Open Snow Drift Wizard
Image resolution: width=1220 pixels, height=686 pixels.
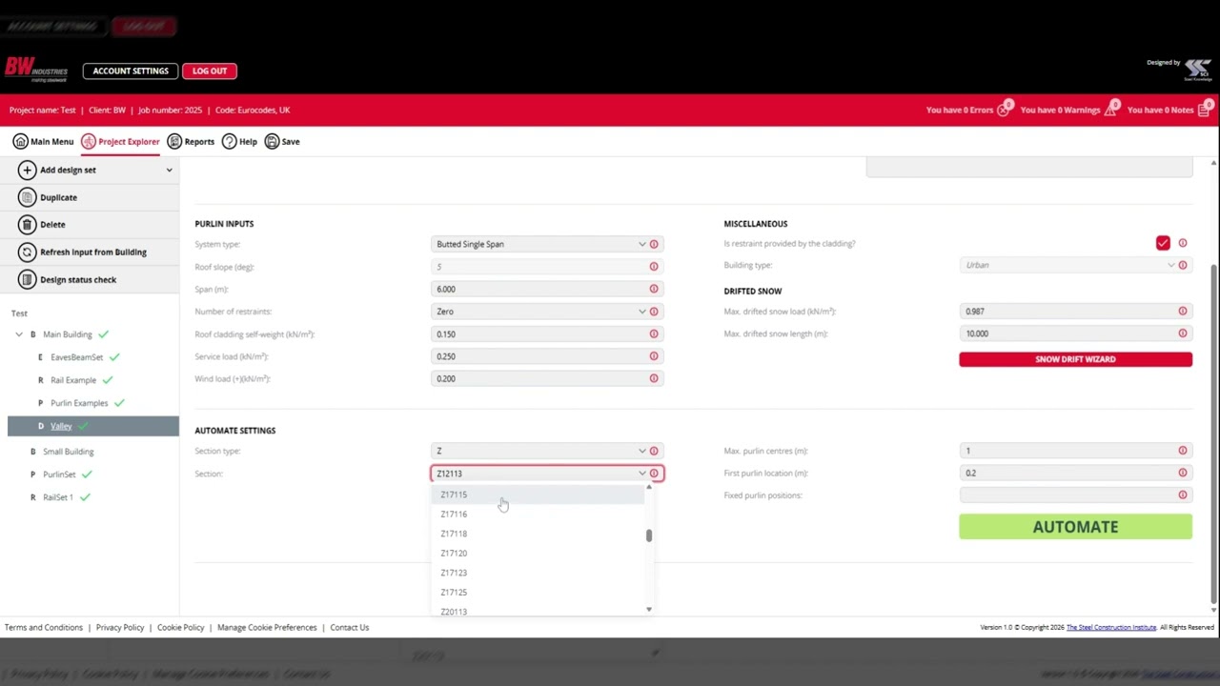[1075, 359]
